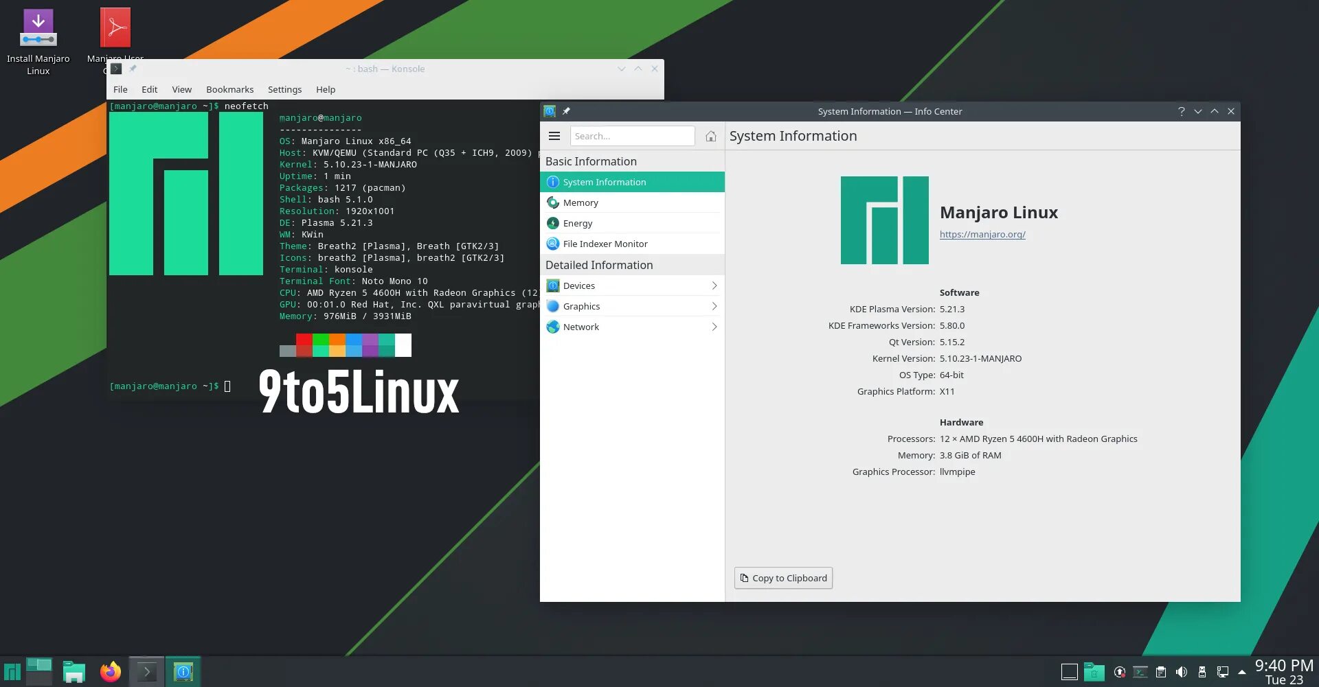Viewport: 1319px width, 687px height.
Task: Expand the Graphics category
Action: click(633, 306)
